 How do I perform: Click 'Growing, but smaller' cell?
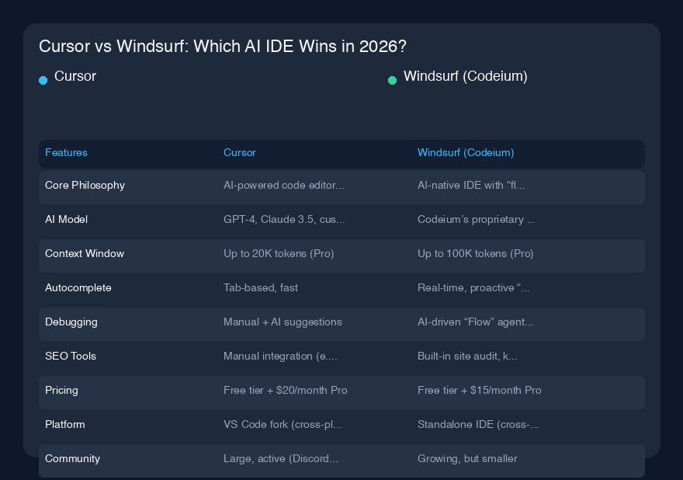tap(467, 458)
